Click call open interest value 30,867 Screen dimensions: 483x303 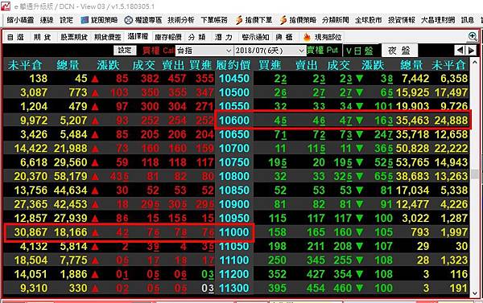[31, 232]
